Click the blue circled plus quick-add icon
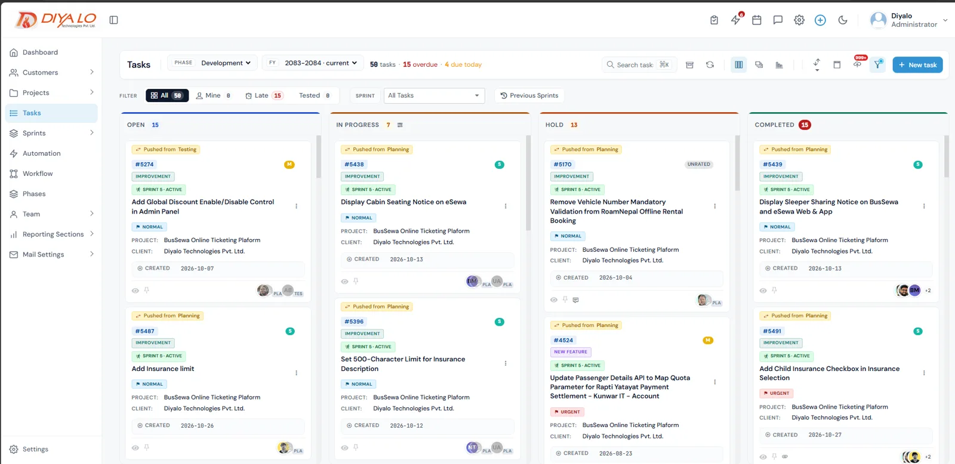The image size is (955, 464). pyautogui.click(x=821, y=20)
